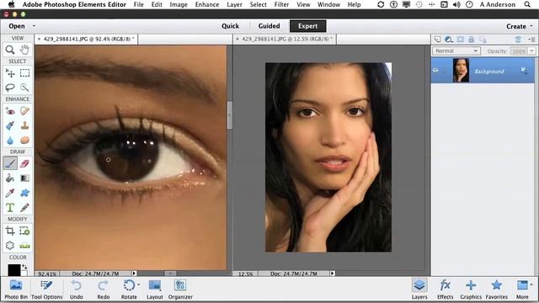Add a fill or adjustment layer
The width and height of the screenshot is (539, 303).
coord(449,40)
